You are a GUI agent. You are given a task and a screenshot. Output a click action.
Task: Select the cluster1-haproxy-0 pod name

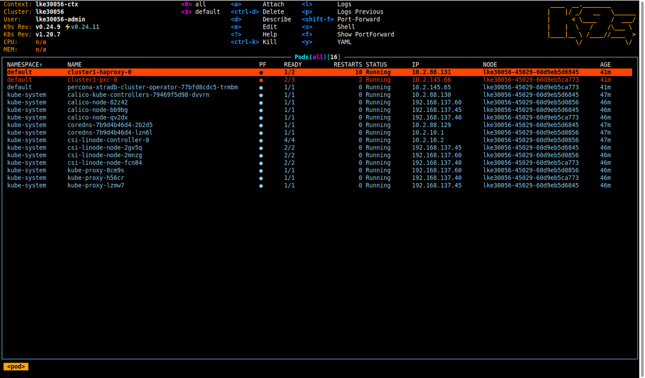(99, 72)
